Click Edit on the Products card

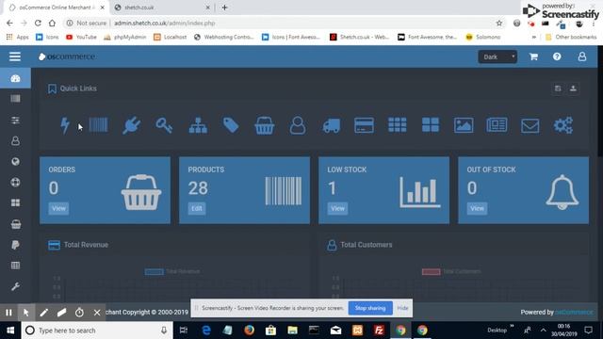(x=197, y=208)
